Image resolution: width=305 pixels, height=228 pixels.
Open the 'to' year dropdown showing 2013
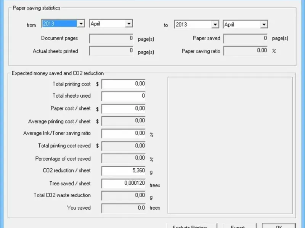pos(196,24)
